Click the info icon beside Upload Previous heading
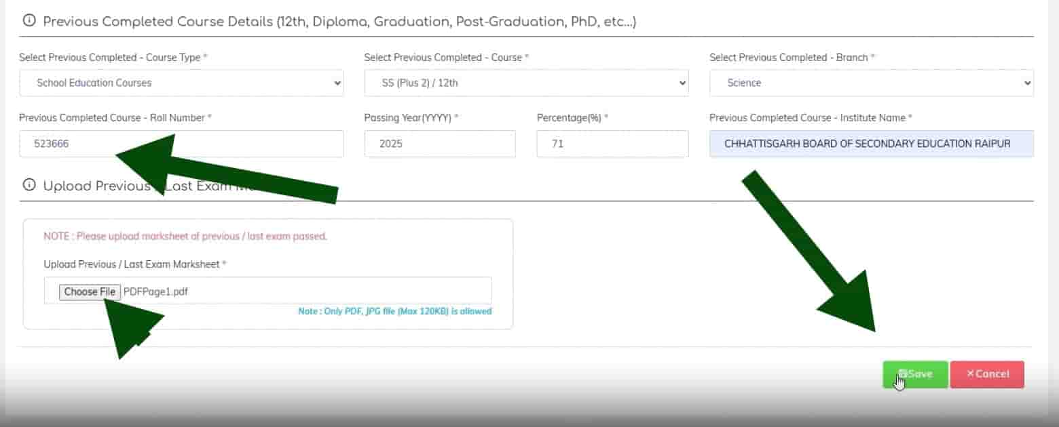Screen dimensions: 1059x427 29,185
